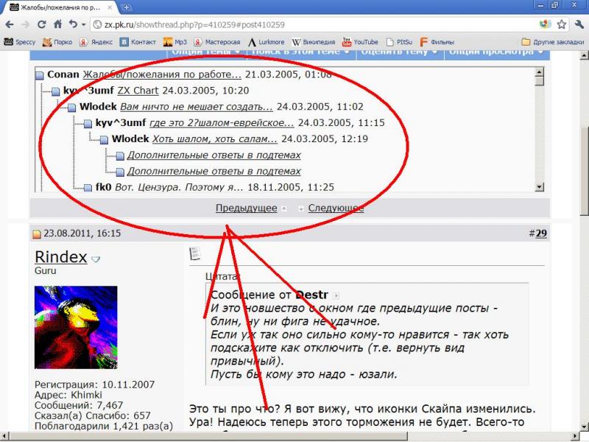Open post number #29 permalink
Viewport: 589px width, 442px height.
coord(541,234)
